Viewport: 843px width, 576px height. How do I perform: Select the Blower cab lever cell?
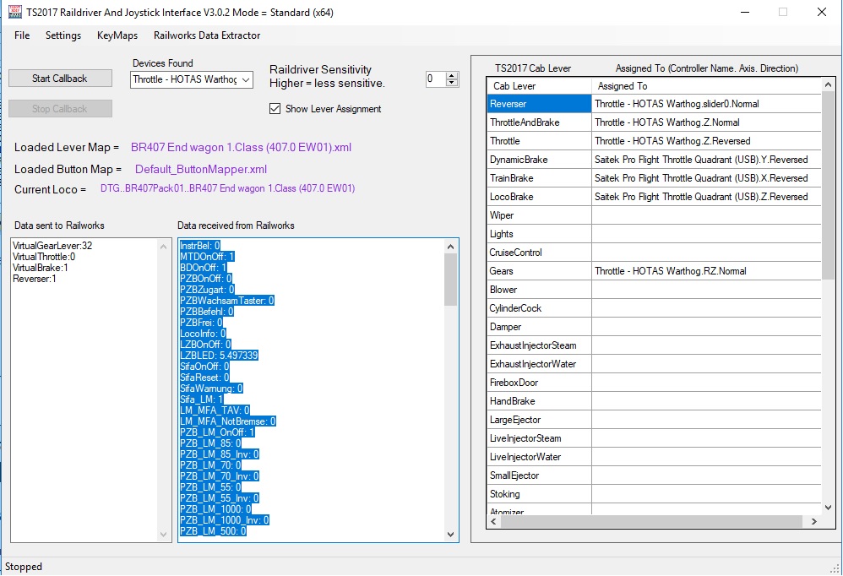pyautogui.click(x=539, y=290)
